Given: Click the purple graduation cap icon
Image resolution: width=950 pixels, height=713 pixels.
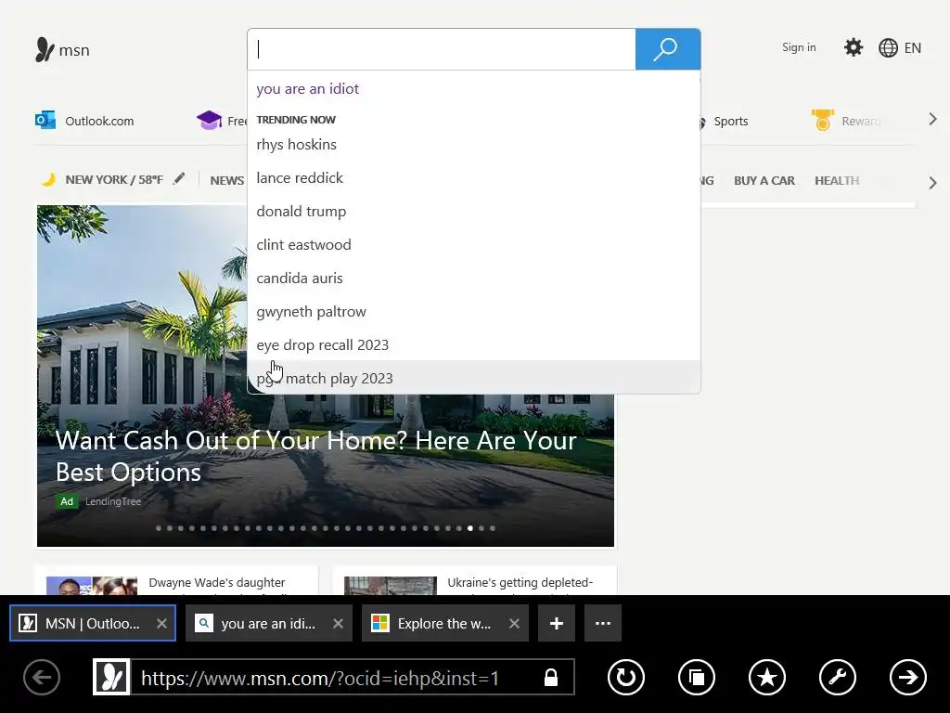Looking at the screenshot, I should (209, 121).
